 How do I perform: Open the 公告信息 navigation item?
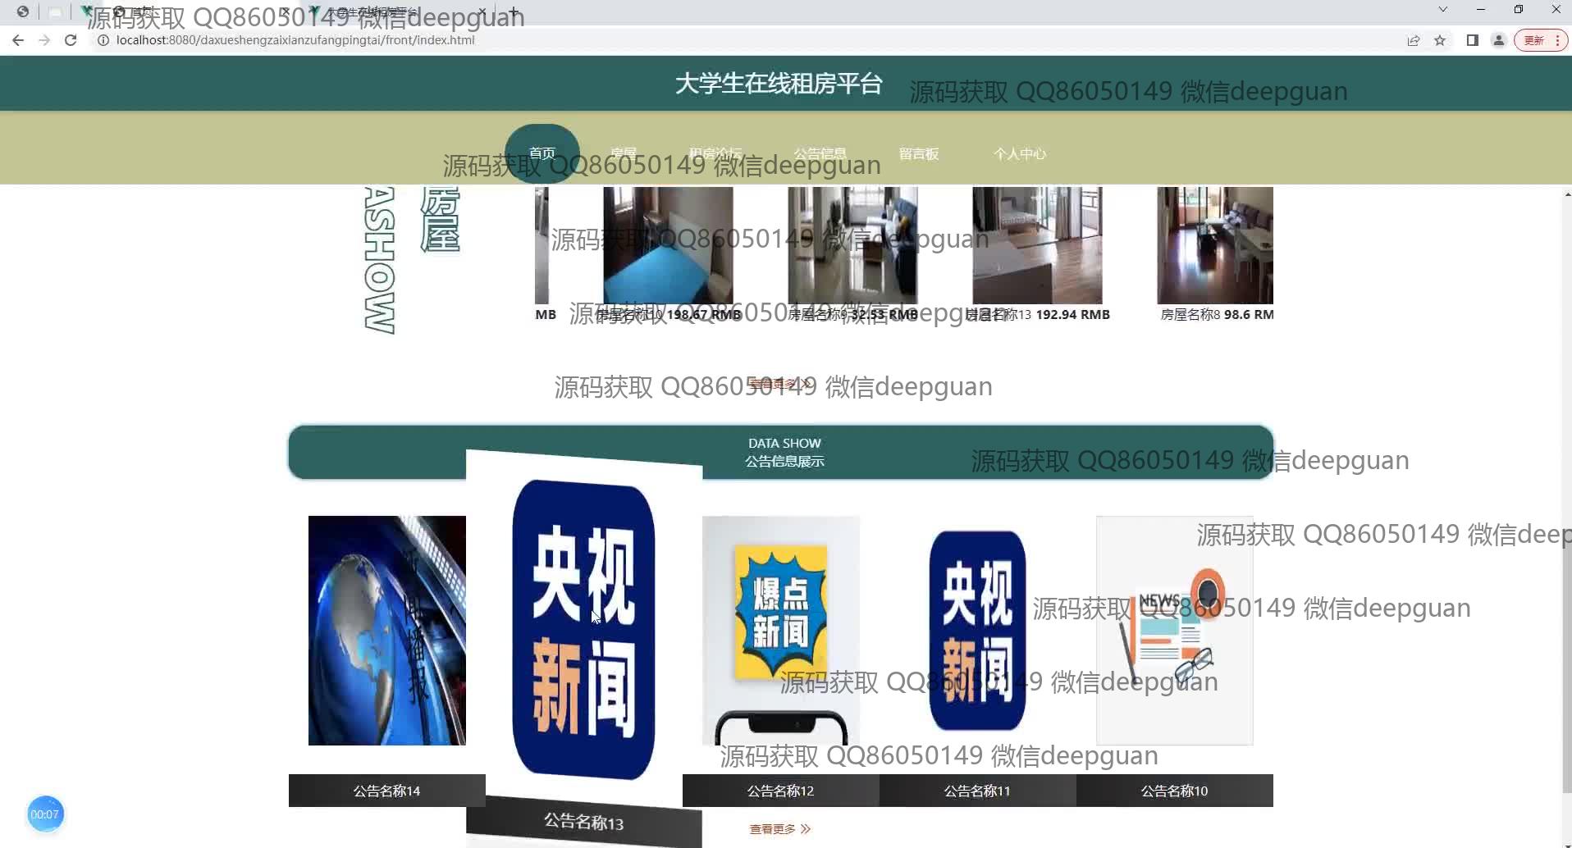(x=820, y=153)
